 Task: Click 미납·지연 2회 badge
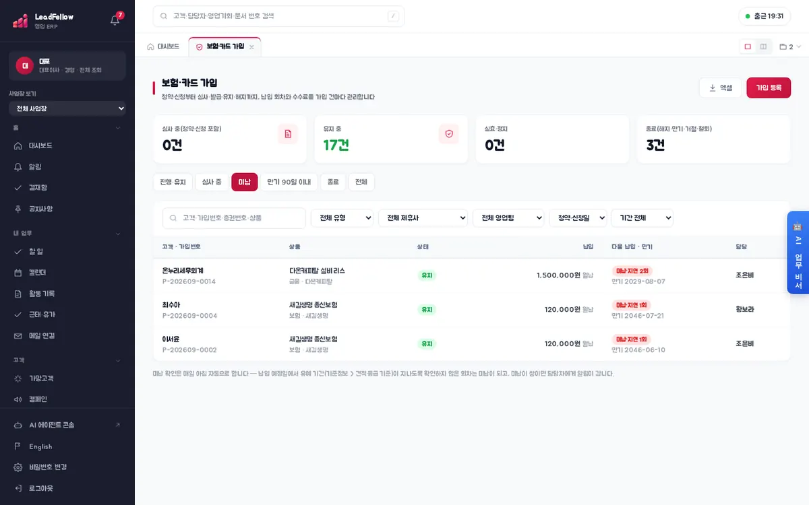pyautogui.click(x=631, y=271)
